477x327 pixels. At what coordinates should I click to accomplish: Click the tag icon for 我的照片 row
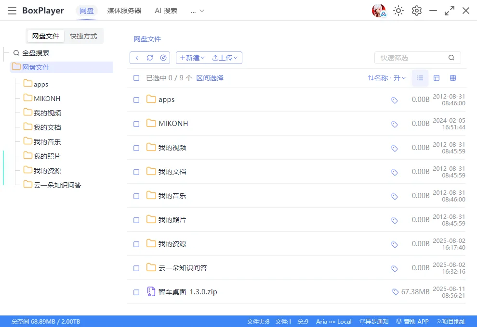[395, 220]
